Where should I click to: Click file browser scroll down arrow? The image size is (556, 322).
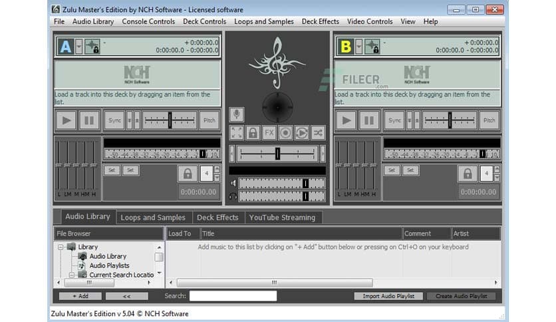[159, 273]
